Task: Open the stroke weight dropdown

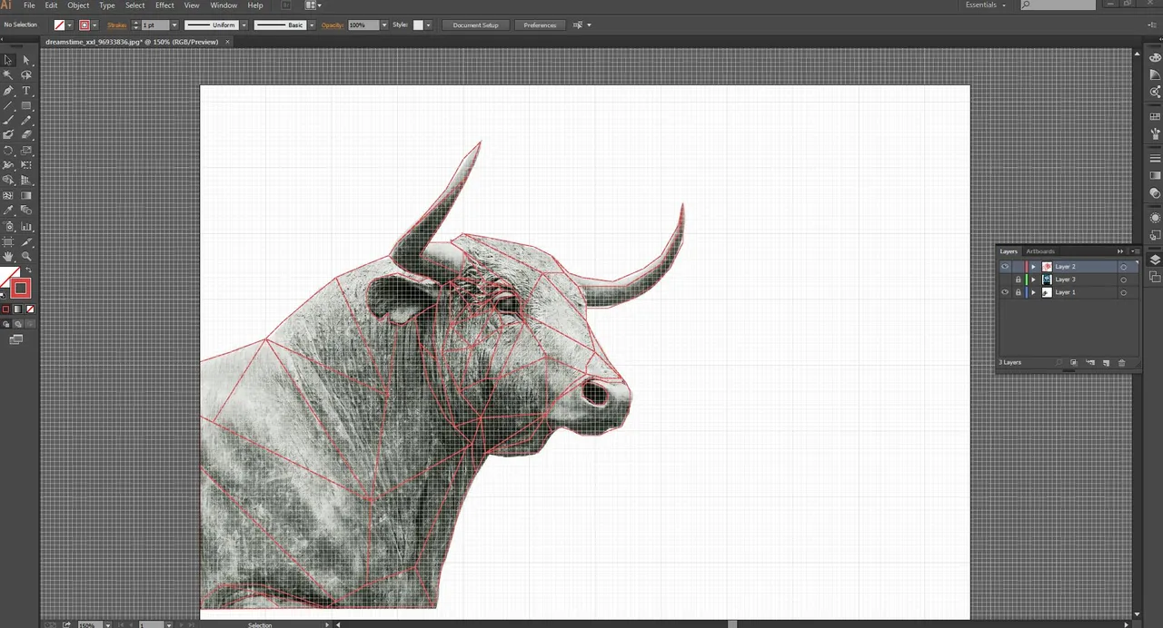Action: pyautogui.click(x=174, y=25)
